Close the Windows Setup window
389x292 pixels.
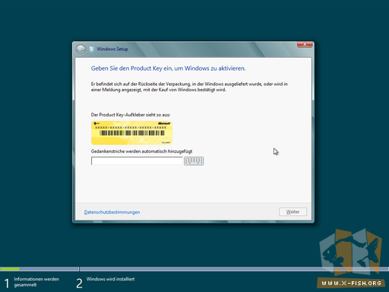point(305,44)
